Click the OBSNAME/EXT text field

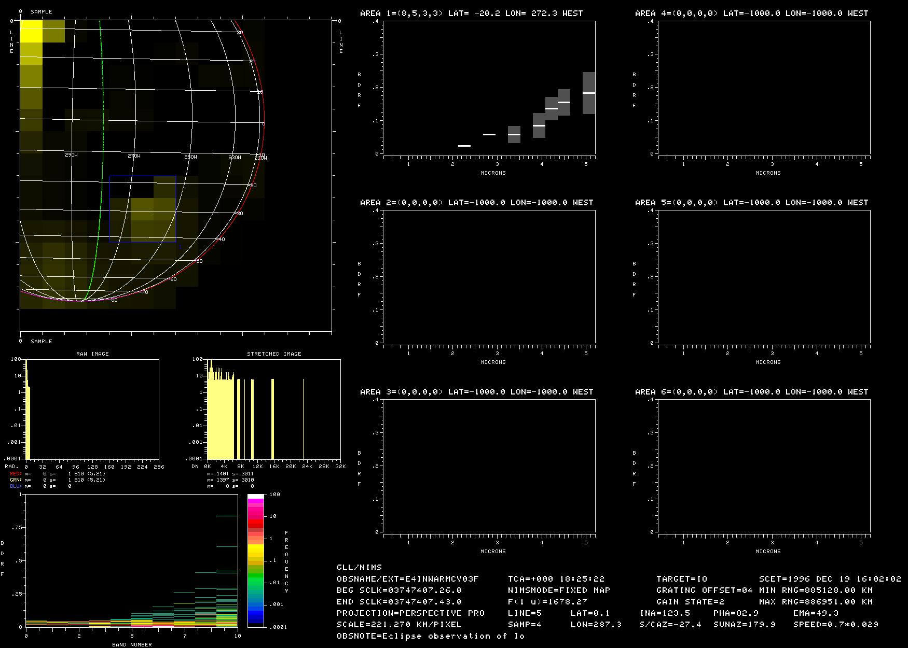tap(407, 579)
